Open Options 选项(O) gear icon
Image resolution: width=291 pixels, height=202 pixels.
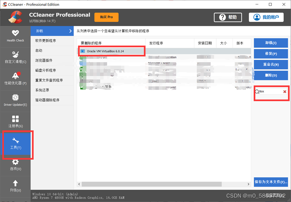coord(15,162)
